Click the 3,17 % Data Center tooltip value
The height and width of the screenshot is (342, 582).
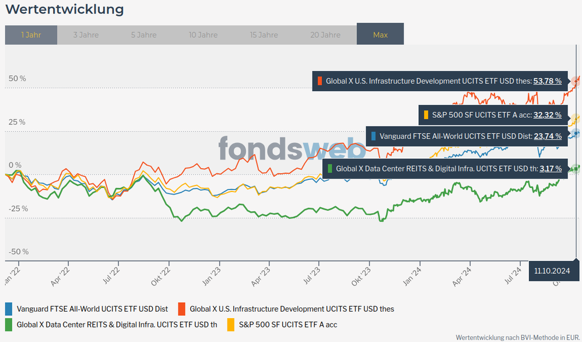click(x=551, y=168)
